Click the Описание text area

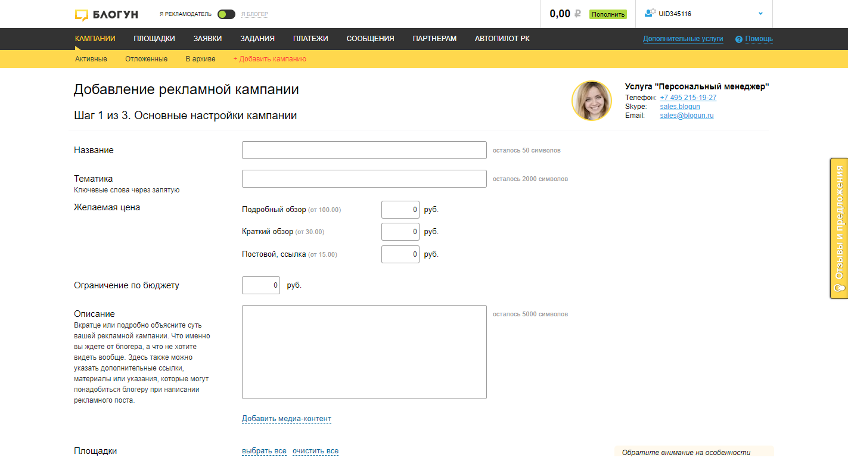coord(364,351)
